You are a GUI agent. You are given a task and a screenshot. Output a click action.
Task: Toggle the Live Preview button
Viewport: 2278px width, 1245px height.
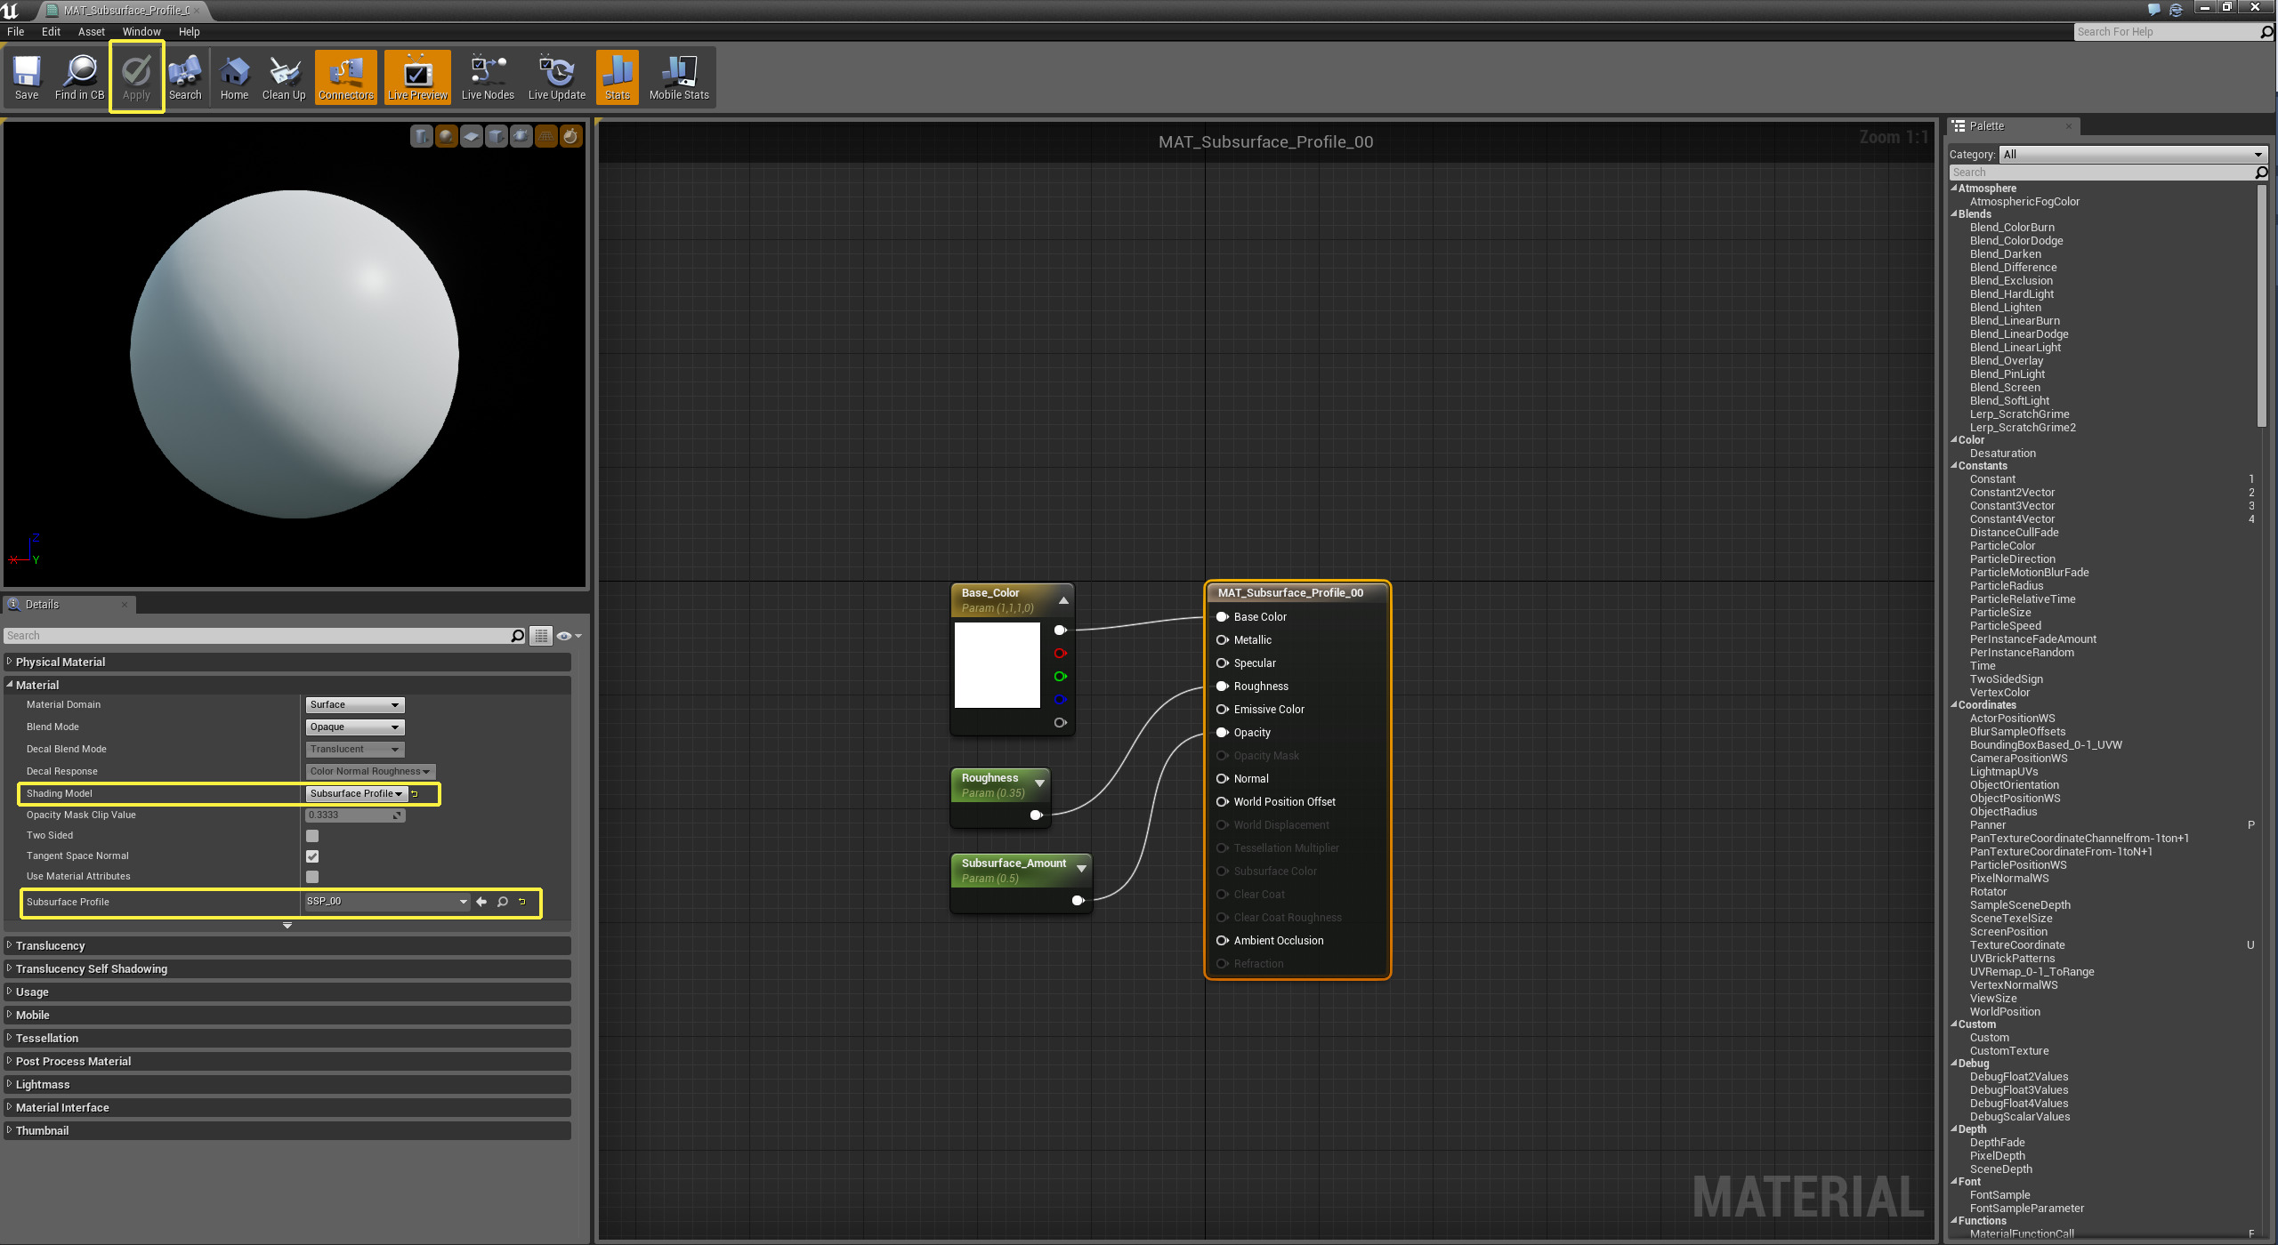coord(417,76)
